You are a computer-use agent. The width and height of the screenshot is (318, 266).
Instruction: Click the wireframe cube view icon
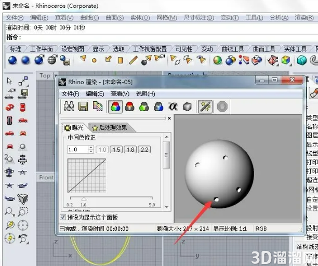click(x=23, y=198)
